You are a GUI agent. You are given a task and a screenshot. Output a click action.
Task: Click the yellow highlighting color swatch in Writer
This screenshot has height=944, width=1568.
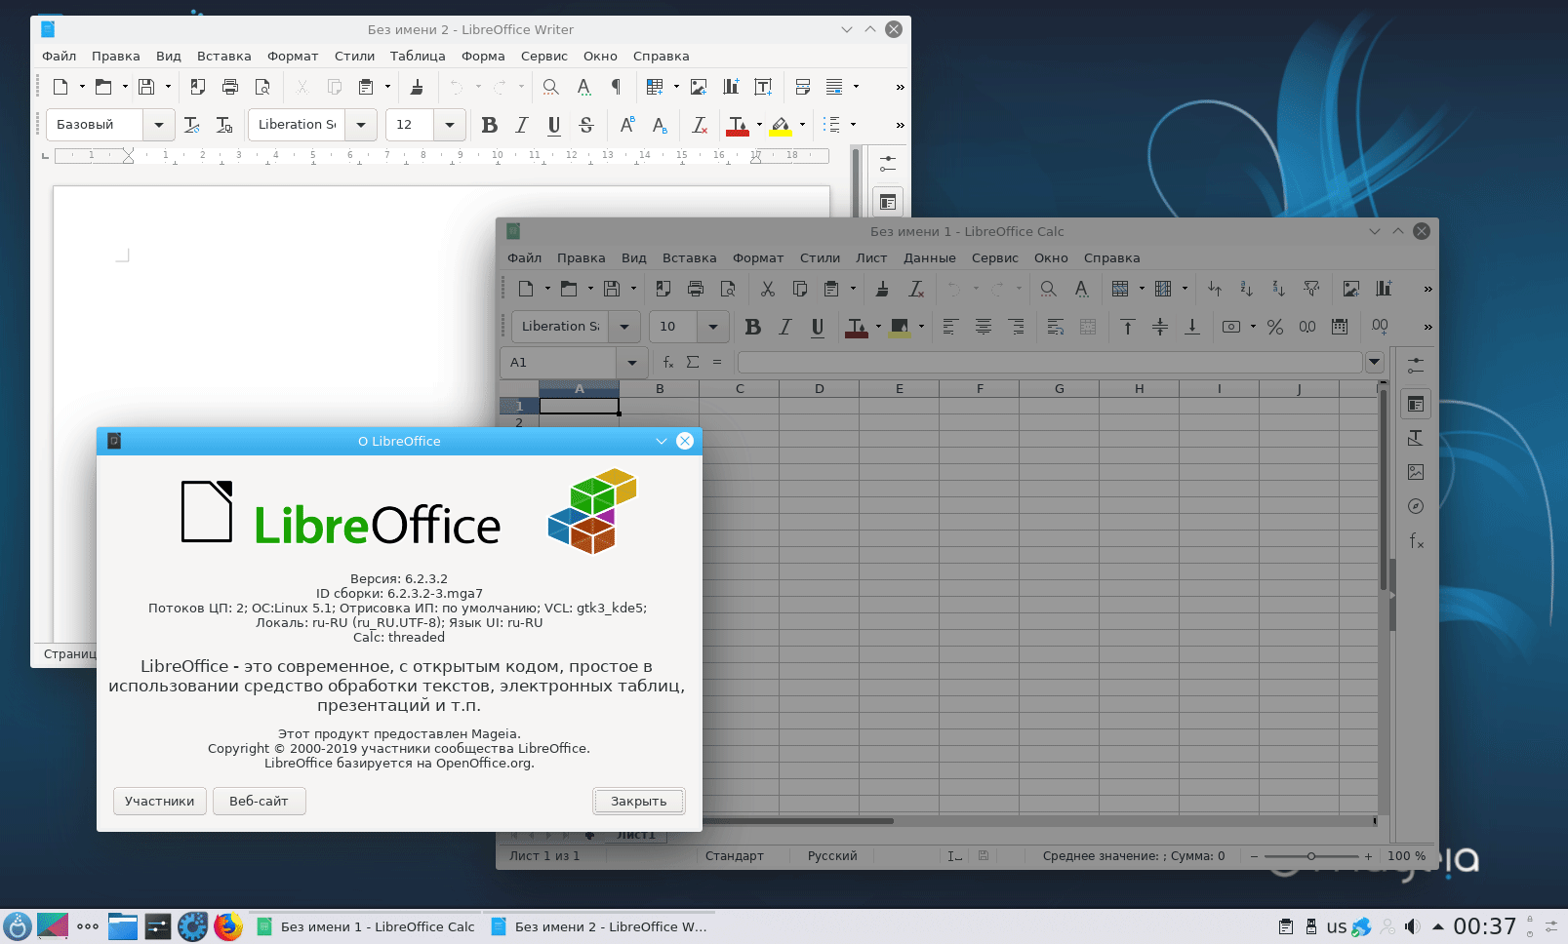pos(781,125)
